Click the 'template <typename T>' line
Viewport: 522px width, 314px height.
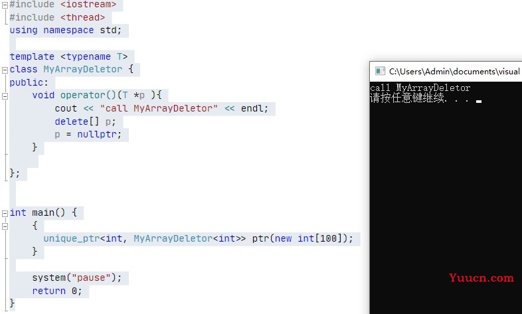tap(68, 56)
